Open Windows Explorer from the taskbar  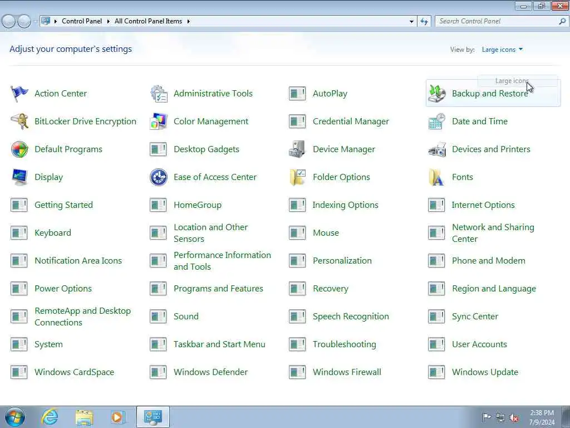pos(85,417)
